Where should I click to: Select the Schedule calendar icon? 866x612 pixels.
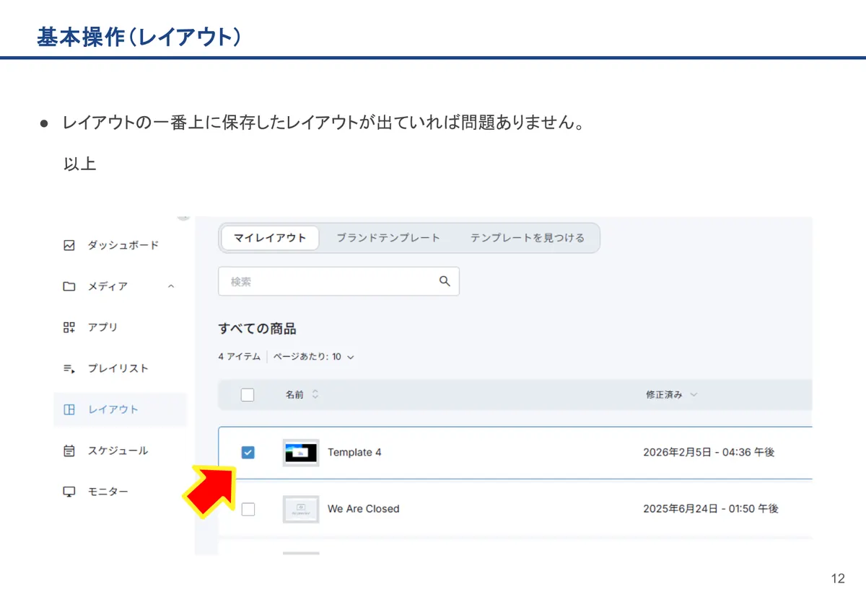(x=69, y=451)
